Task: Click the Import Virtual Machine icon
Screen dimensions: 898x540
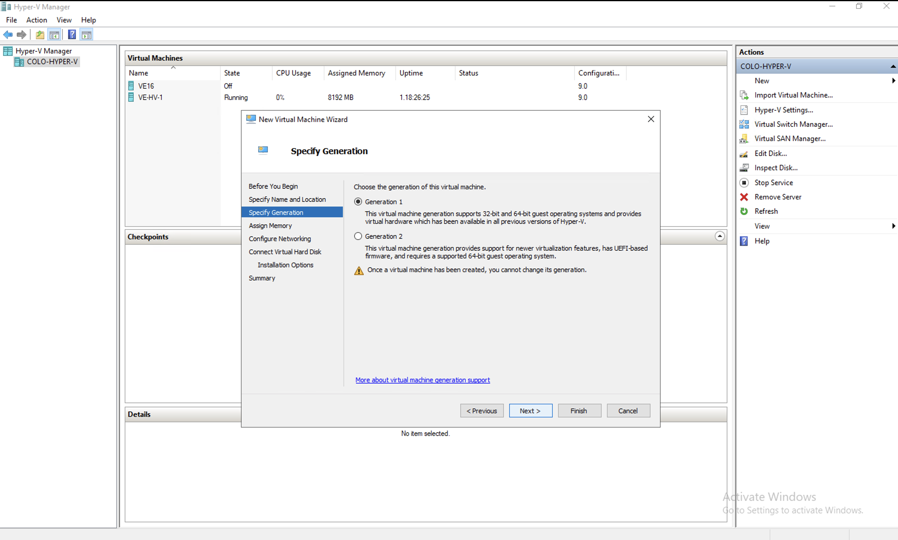Action: [744, 95]
